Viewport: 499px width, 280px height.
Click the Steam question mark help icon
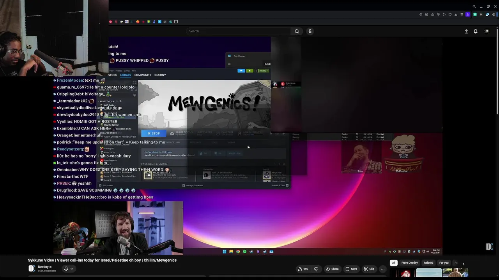tap(257, 71)
